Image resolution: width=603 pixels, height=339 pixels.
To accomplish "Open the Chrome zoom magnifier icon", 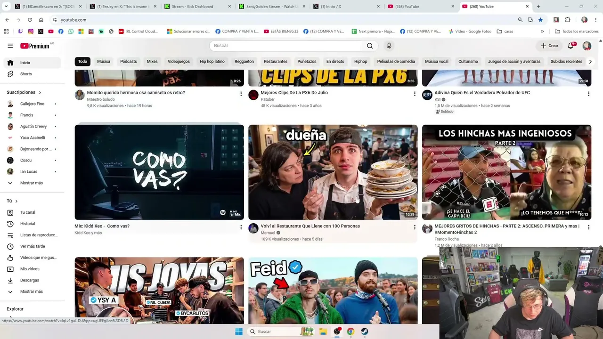I will [520, 20].
